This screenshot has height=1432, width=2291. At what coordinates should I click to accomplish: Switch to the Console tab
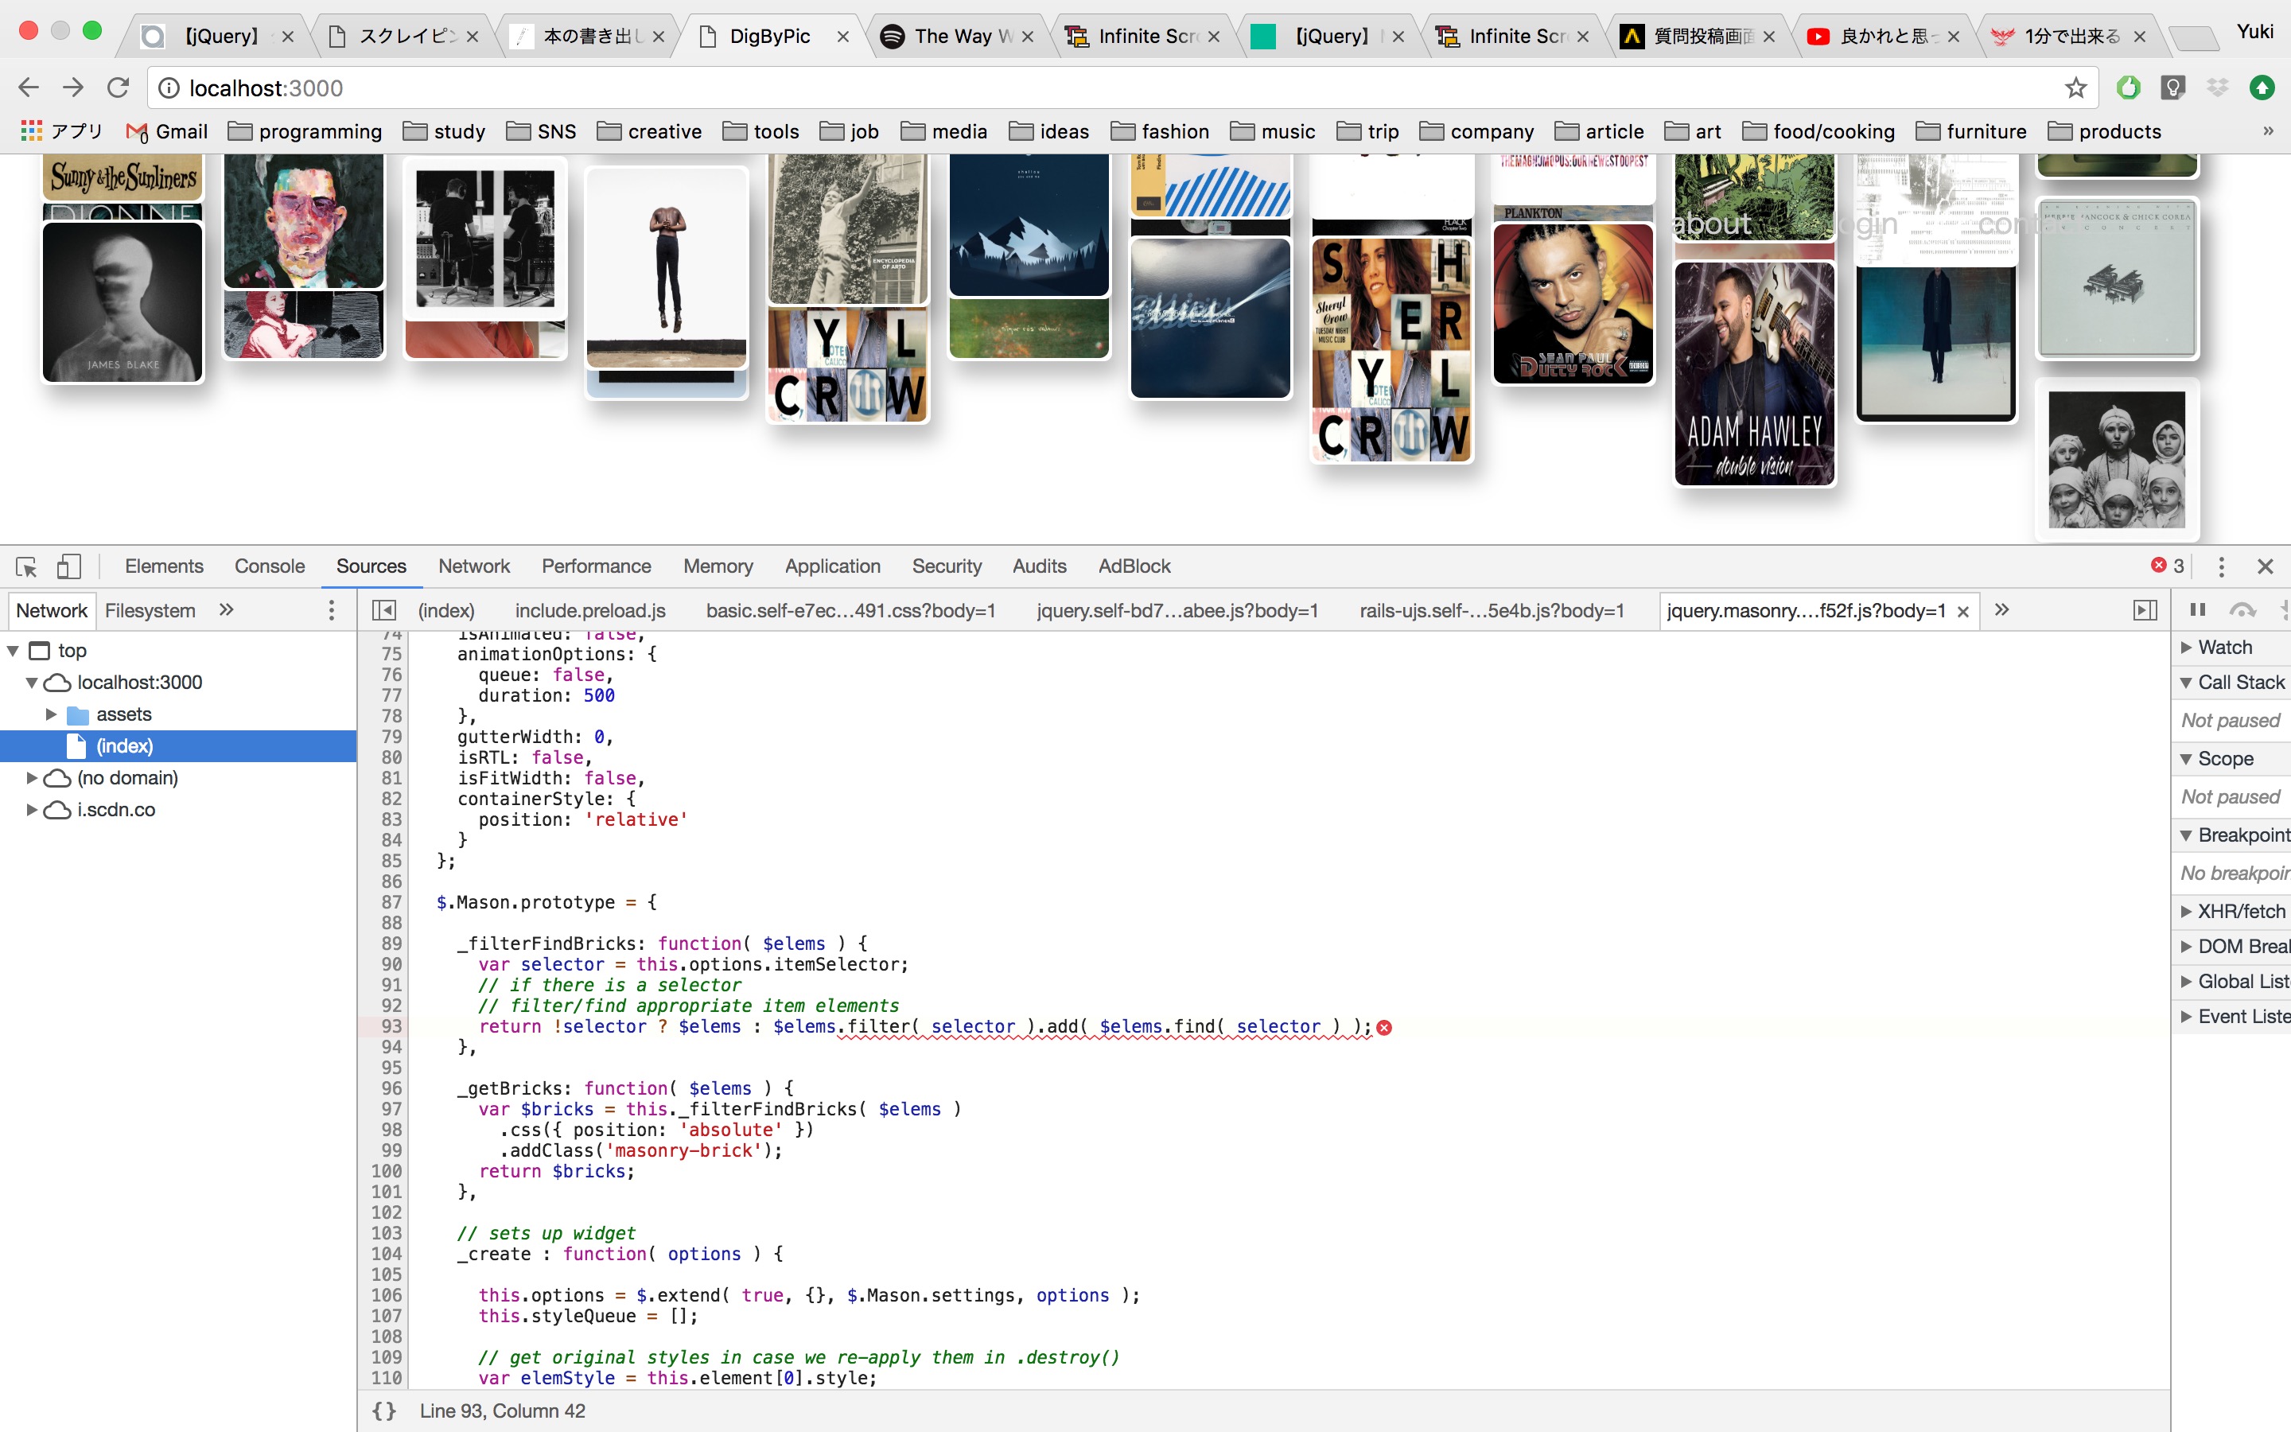pyautogui.click(x=270, y=566)
